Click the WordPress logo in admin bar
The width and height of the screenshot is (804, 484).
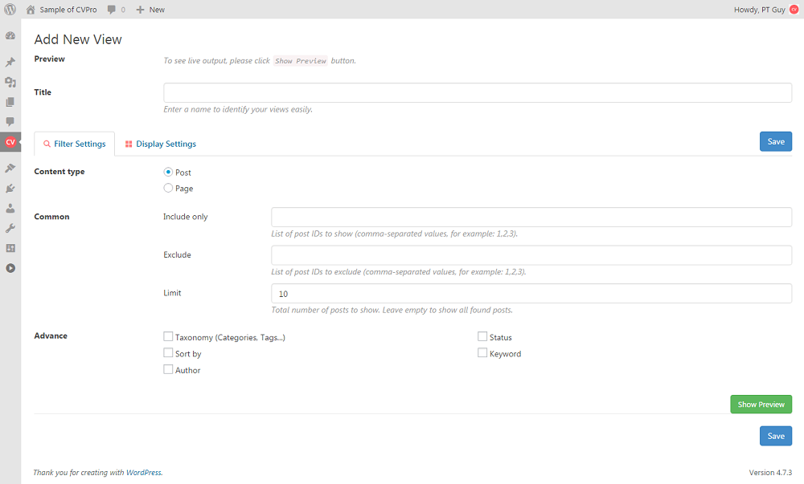tap(10, 10)
